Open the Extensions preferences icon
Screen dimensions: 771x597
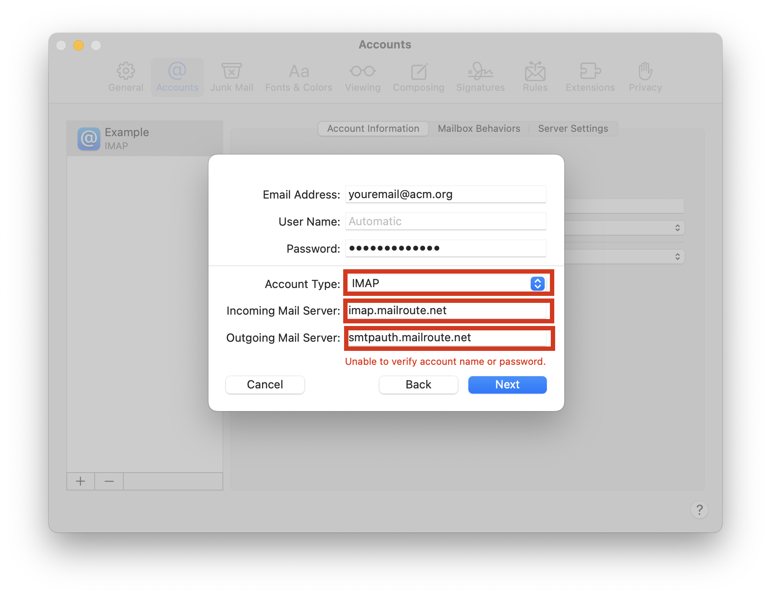(x=590, y=77)
